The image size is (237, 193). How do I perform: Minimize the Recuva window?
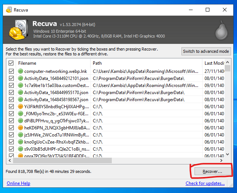pos(191,10)
